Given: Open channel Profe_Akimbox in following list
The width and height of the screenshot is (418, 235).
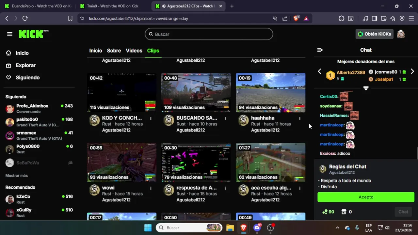Looking at the screenshot, I should pos(39,108).
